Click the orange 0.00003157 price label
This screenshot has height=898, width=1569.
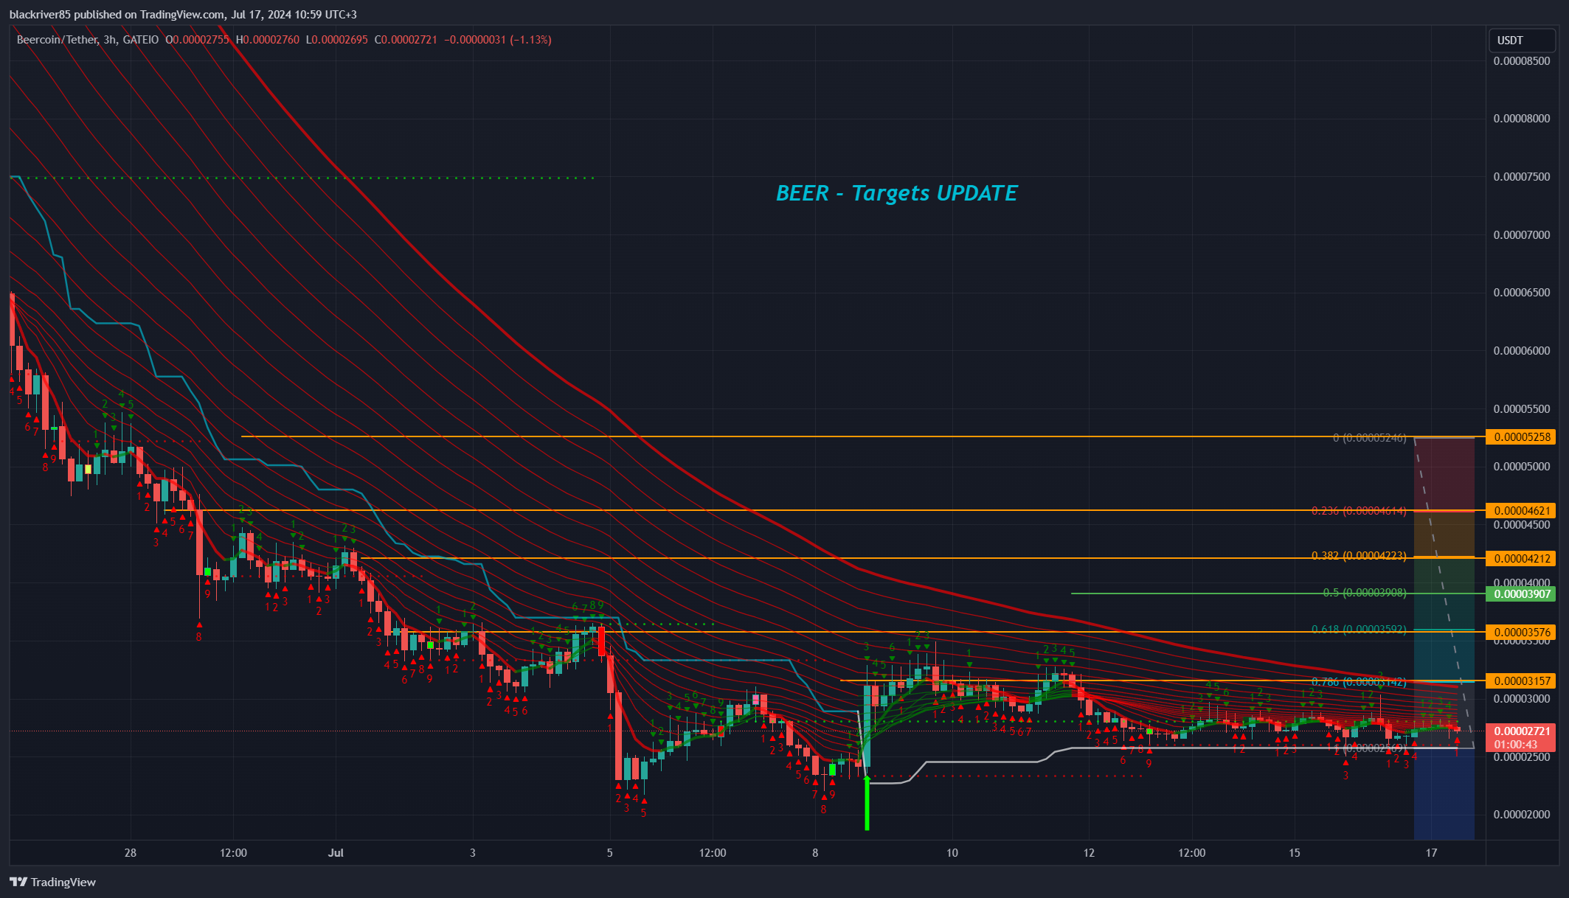pos(1520,681)
